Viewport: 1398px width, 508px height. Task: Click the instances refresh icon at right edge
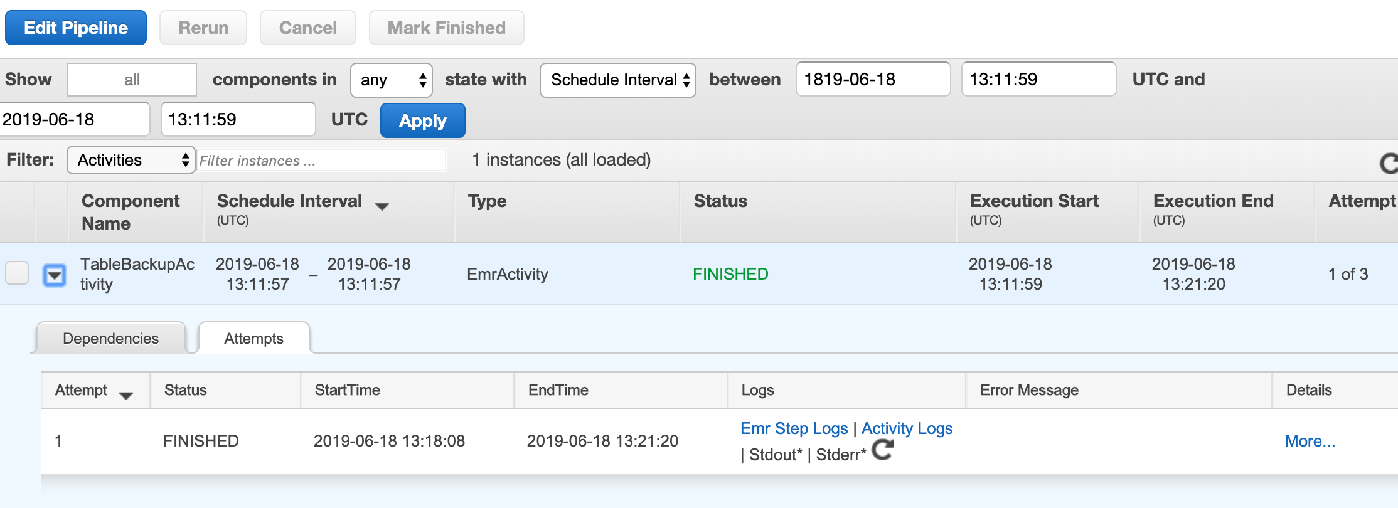tap(1389, 164)
